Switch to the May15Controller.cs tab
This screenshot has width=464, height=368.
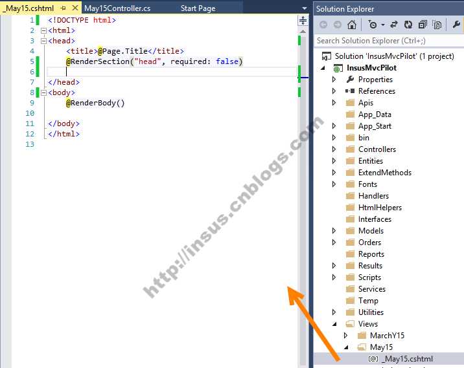117,8
